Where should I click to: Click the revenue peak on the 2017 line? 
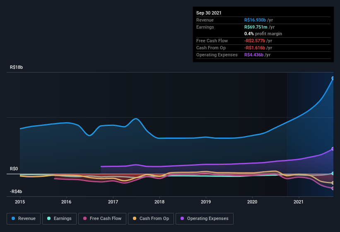[x=136, y=118]
